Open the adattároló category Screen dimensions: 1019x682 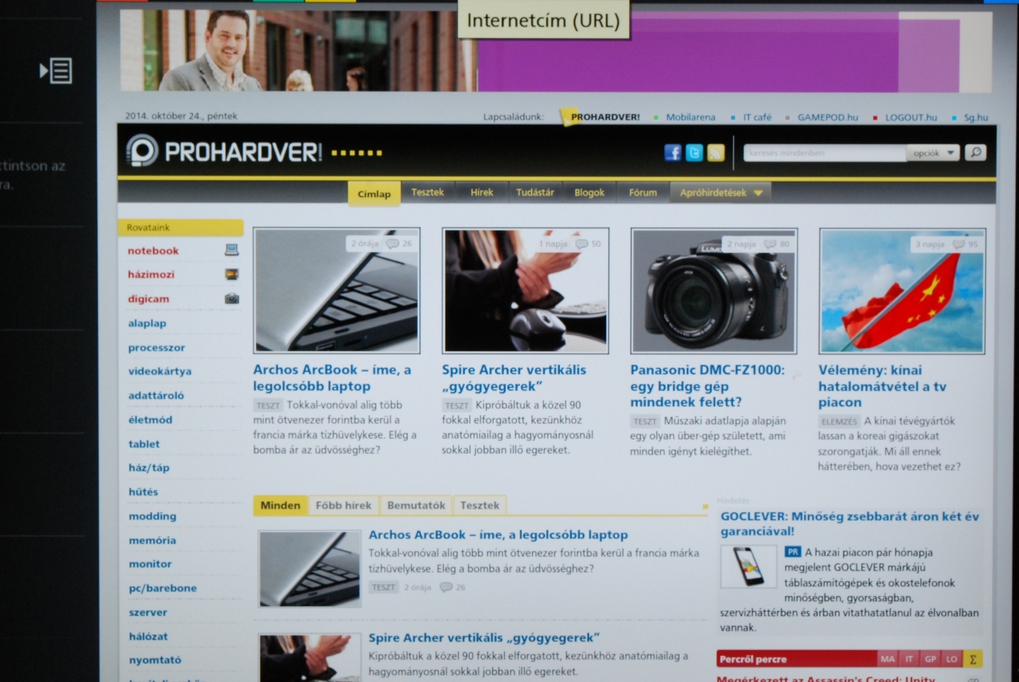tap(156, 395)
